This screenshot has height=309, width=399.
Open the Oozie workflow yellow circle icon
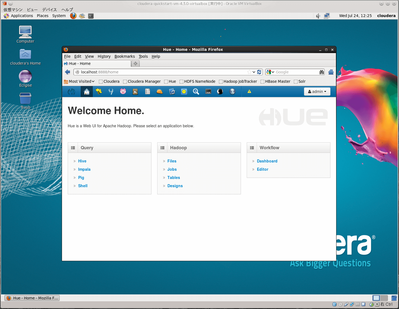click(184, 92)
